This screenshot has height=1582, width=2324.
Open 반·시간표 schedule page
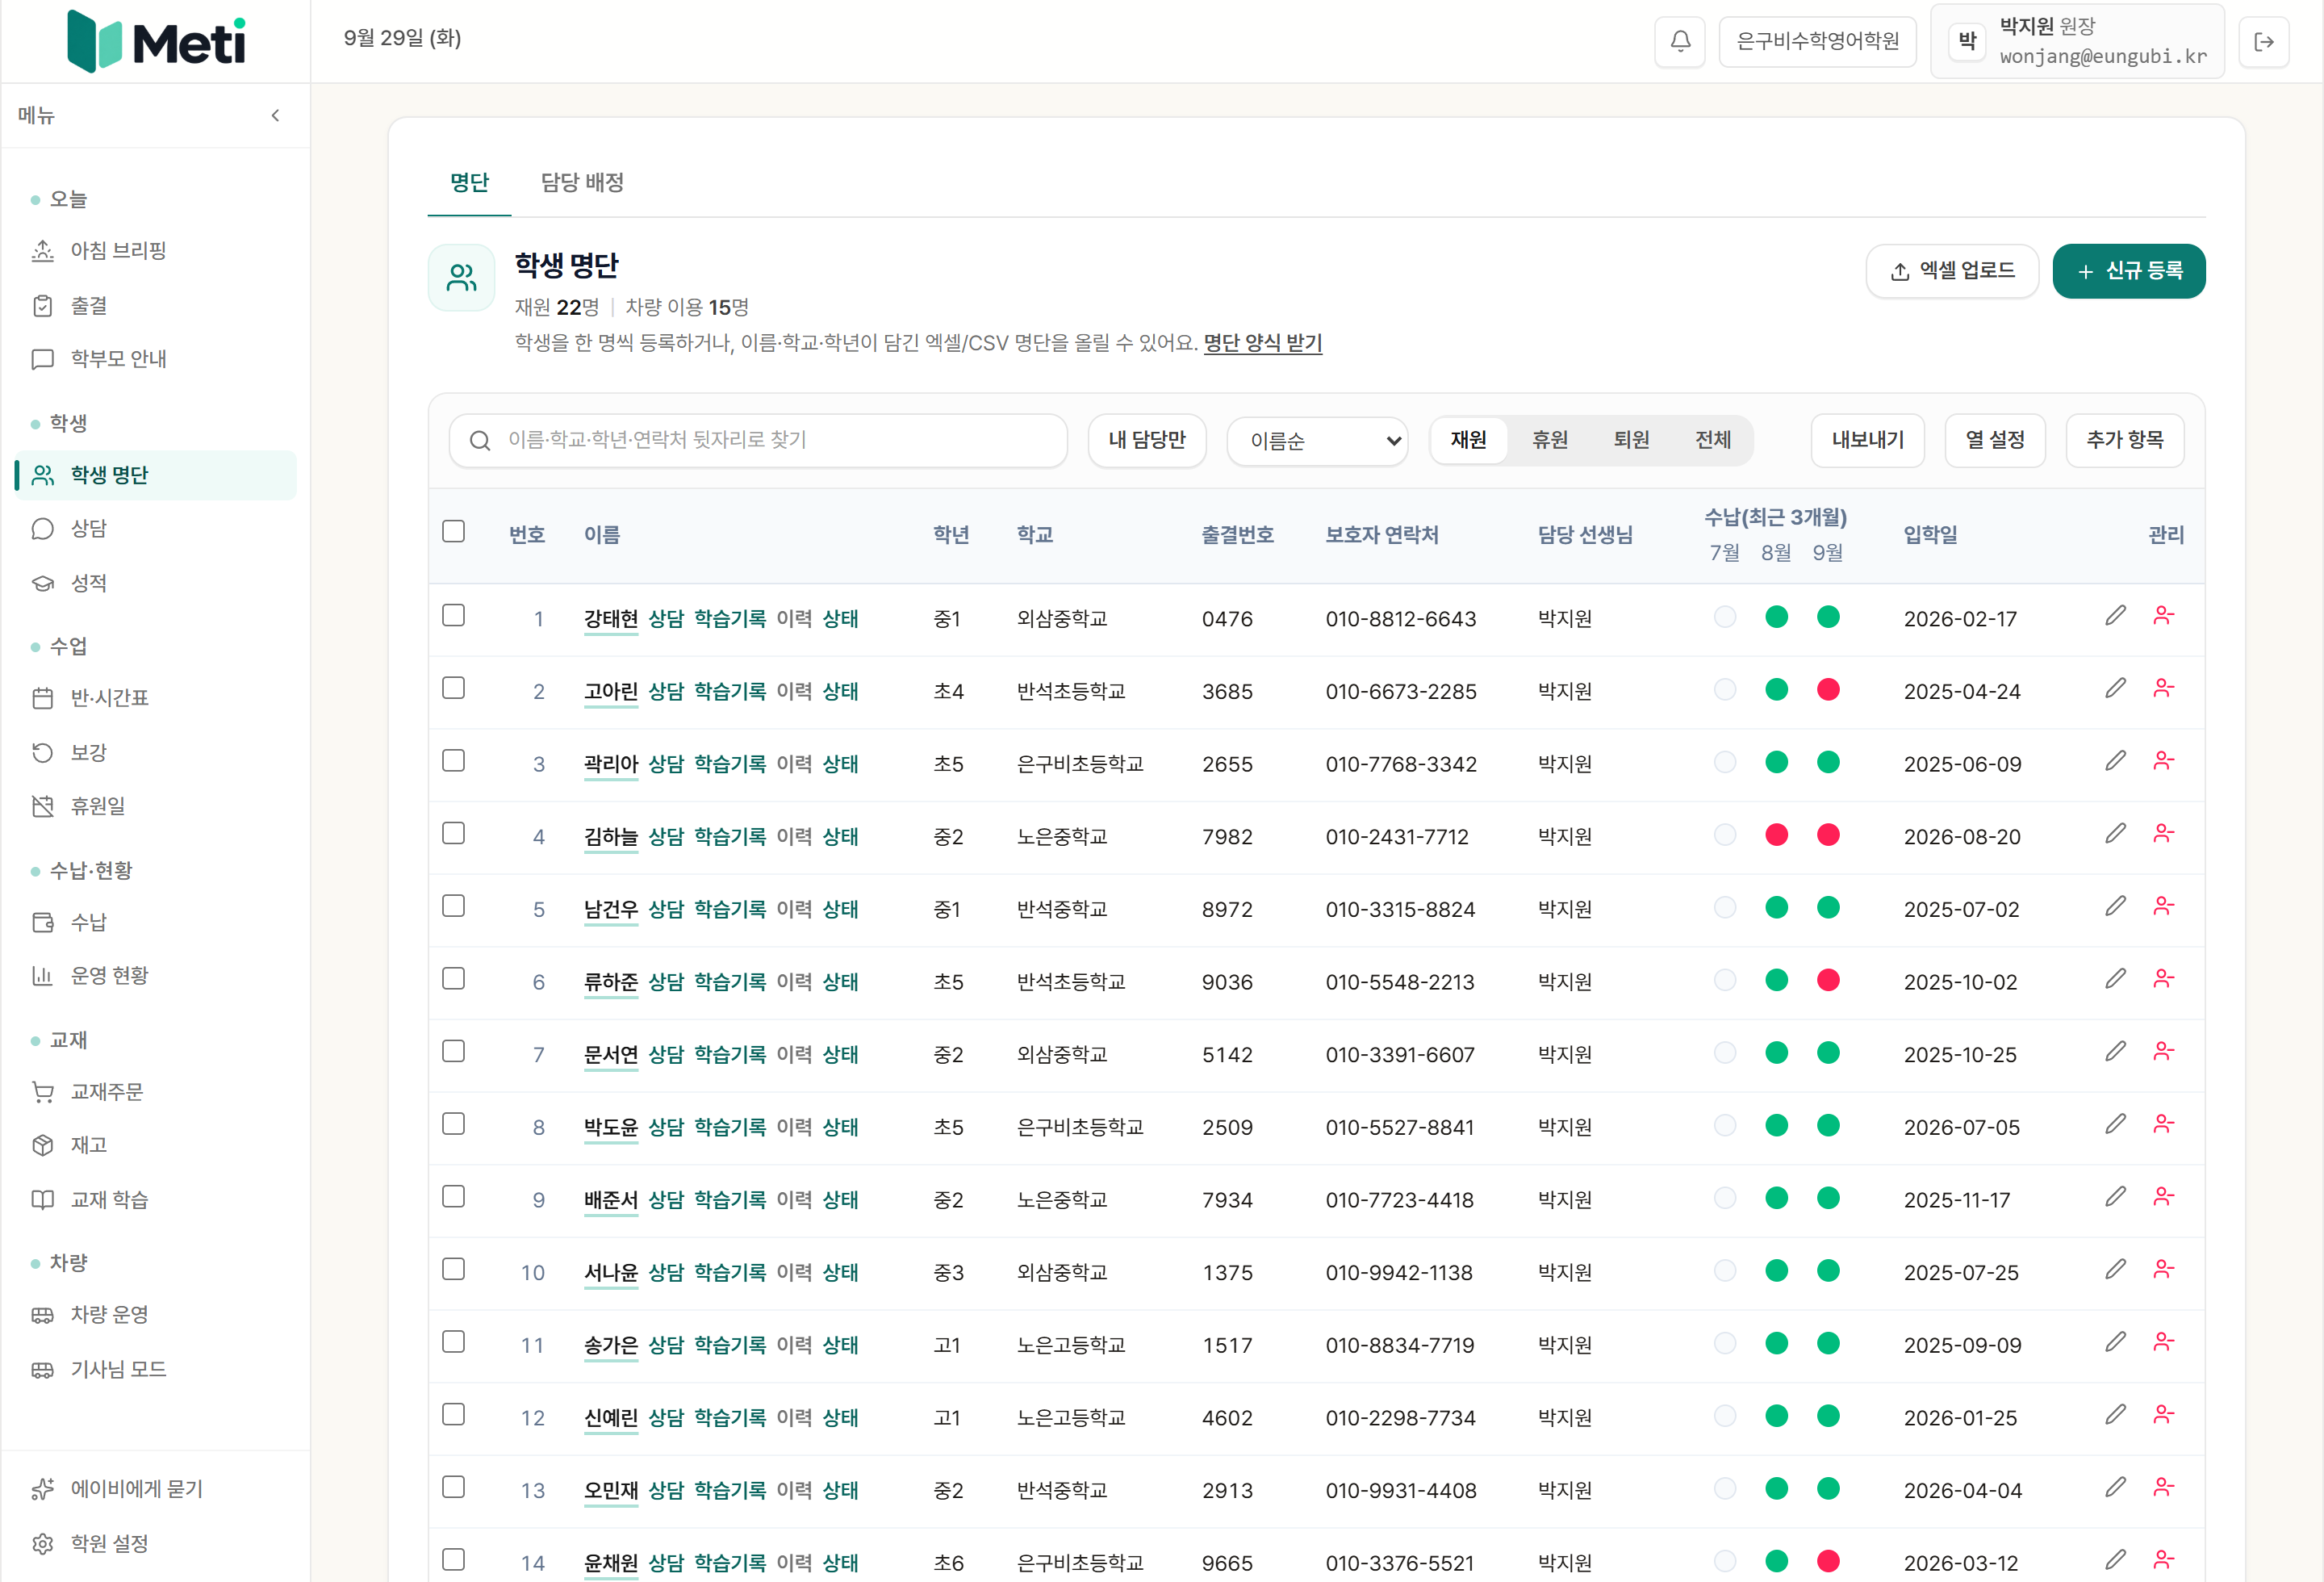(x=156, y=697)
